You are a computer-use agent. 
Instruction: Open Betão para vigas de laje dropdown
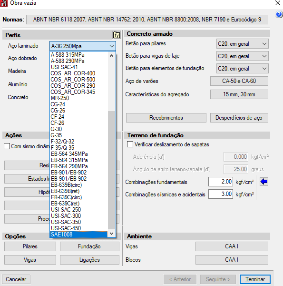point(242,56)
